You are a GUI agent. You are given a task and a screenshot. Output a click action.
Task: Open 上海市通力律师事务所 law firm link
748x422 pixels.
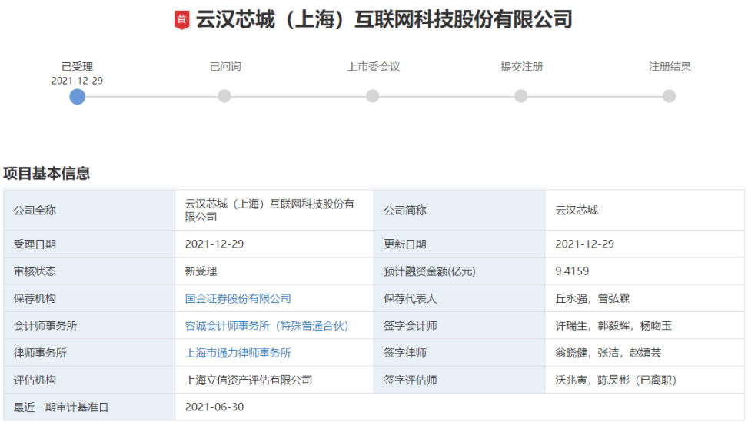(238, 353)
